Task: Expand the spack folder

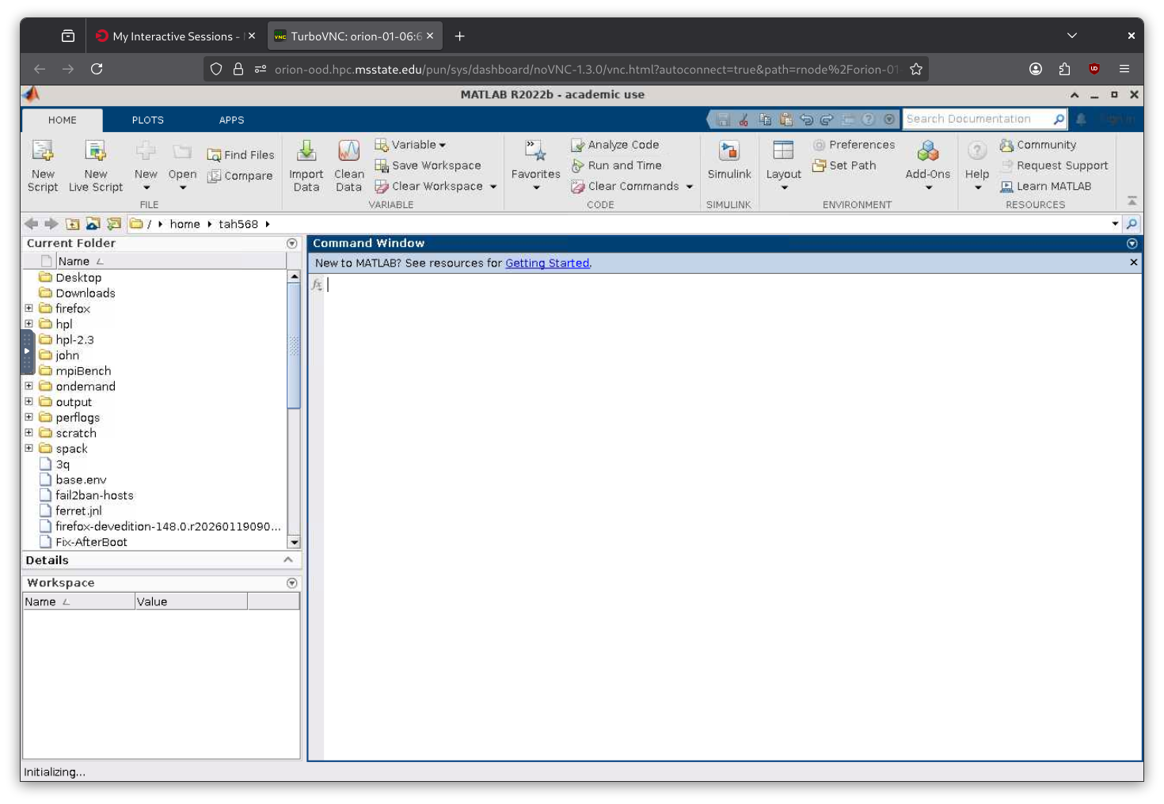Action: pos(29,448)
